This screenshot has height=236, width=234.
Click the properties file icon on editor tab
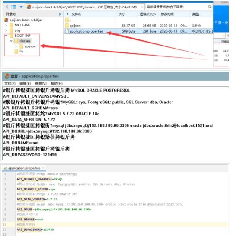click(x=6, y=168)
